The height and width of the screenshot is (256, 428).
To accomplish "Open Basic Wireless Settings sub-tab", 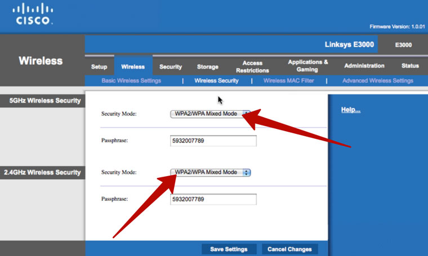I will coord(131,80).
